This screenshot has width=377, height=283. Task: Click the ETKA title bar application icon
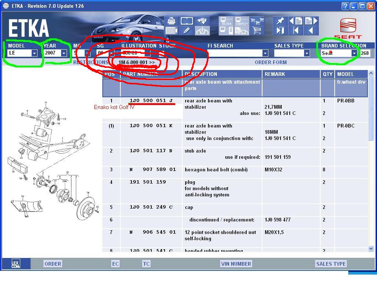point(6,6)
